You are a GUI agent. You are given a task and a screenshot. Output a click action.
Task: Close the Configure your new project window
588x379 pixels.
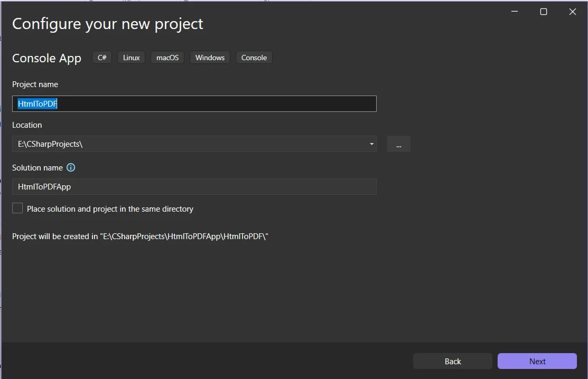[x=572, y=12]
